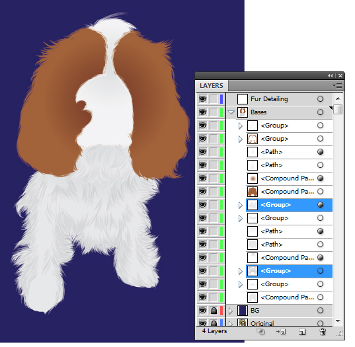Image resolution: width=355 pixels, height=347 pixels.
Task: Click the target circle for Fur Detailing
Action: click(x=320, y=99)
